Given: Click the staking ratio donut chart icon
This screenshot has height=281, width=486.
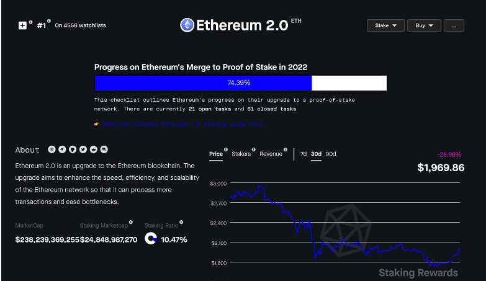Looking at the screenshot, I should click(x=150, y=239).
